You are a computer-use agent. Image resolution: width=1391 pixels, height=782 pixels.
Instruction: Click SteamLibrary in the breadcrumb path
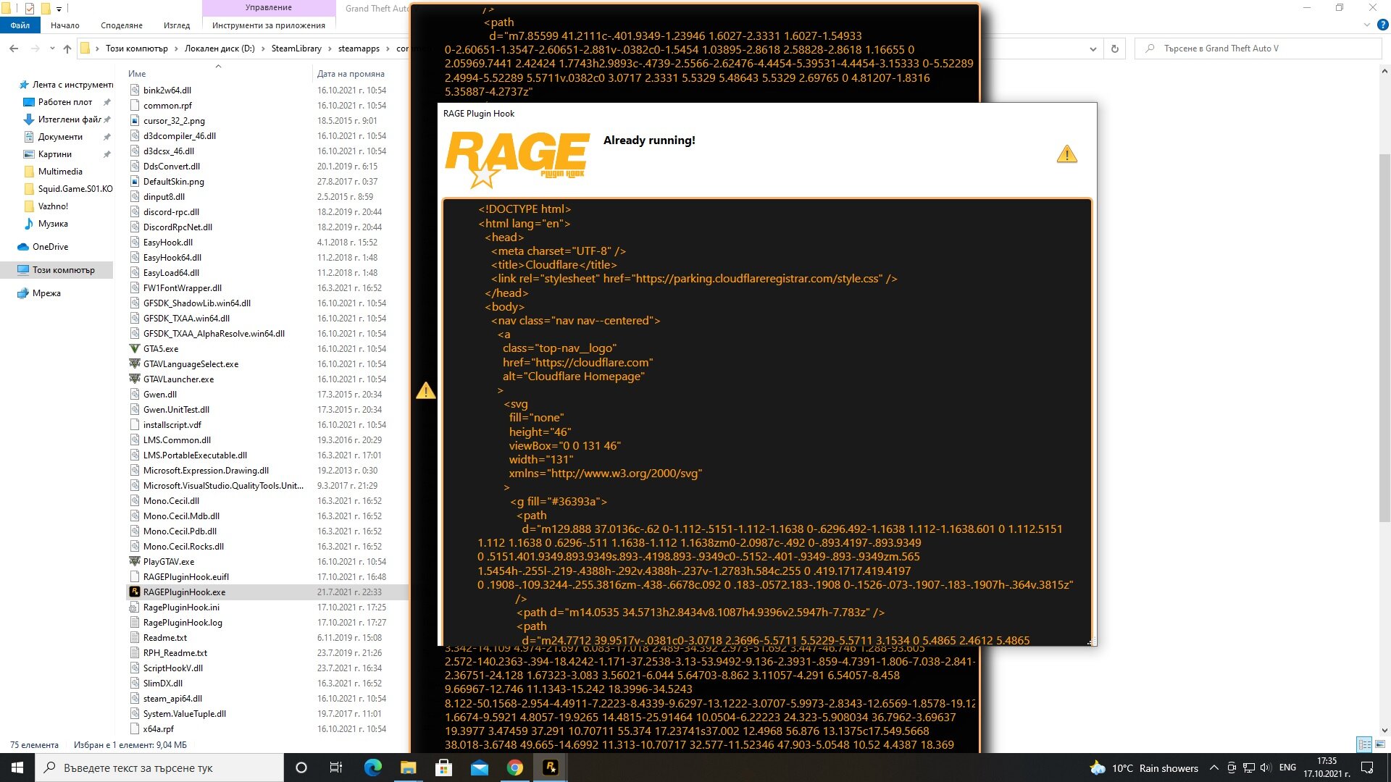296,49
